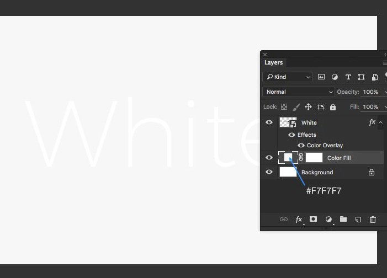This screenshot has height=278, width=387.
Task: Open the Layers panel options menu
Action: pyautogui.click(x=385, y=63)
